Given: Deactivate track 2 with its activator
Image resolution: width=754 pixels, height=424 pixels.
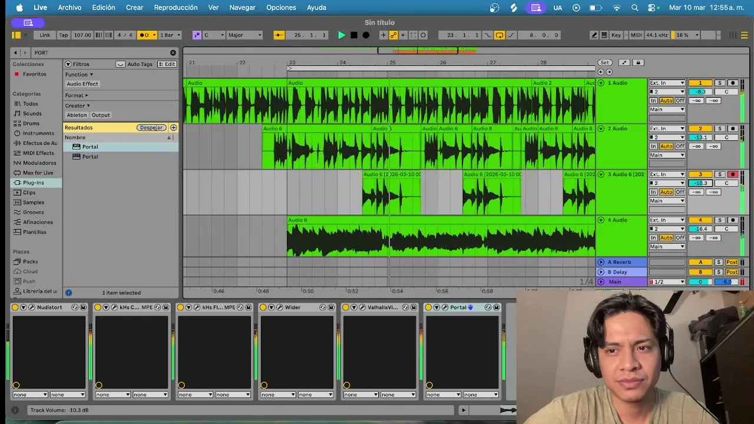Looking at the screenshot, I should 700,128.
